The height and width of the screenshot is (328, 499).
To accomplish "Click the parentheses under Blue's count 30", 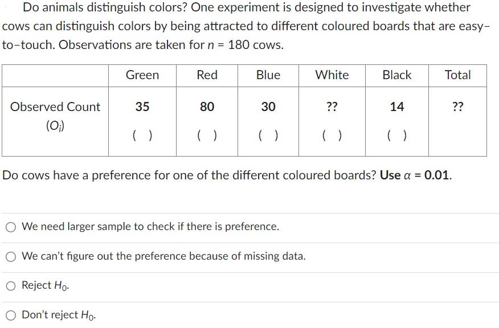I will click(268, 136).
